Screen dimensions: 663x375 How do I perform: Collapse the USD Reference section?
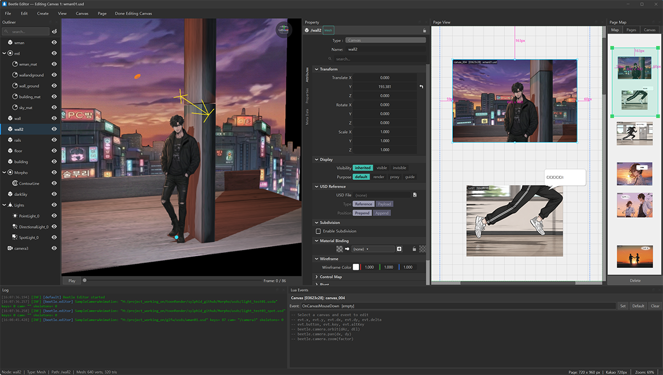pyautogui.click(x=317, y=187)
